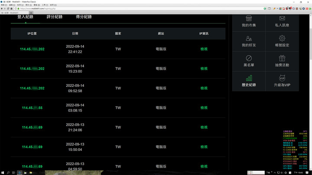Click the URL address bar
This screenshot has height=175, width=312.
click(139, 9)
